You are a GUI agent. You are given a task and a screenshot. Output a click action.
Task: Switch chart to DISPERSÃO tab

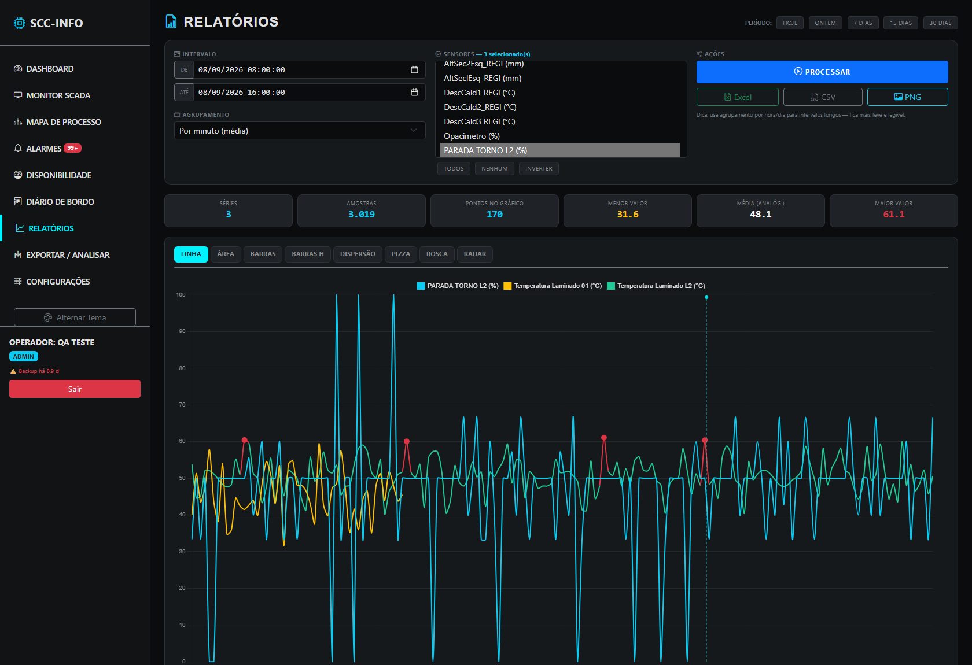(358, 254)
